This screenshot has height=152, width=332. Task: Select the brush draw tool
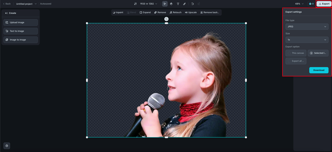(184, 4)
